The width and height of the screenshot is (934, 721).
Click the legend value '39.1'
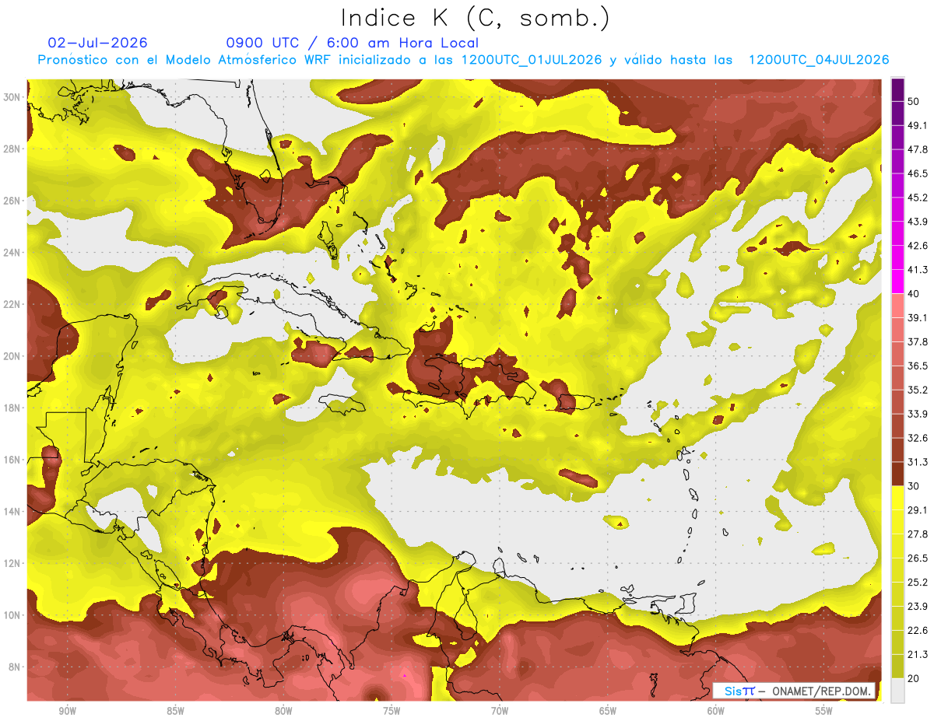tap(918, 317)
